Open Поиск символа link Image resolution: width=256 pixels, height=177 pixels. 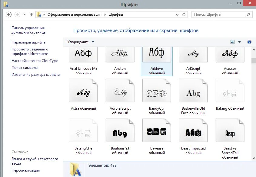tap(25, 68)
